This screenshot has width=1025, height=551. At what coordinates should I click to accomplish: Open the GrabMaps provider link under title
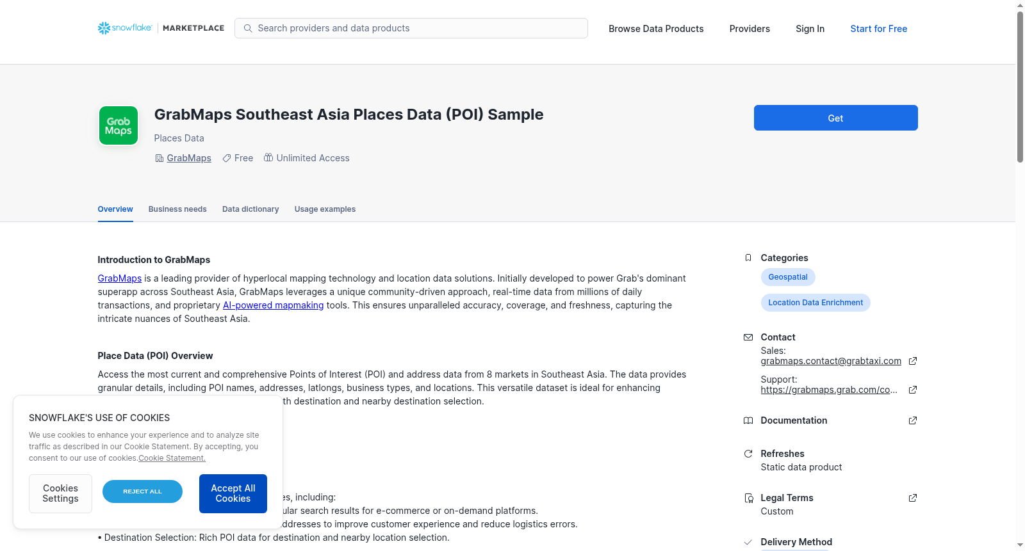(189, 158)
